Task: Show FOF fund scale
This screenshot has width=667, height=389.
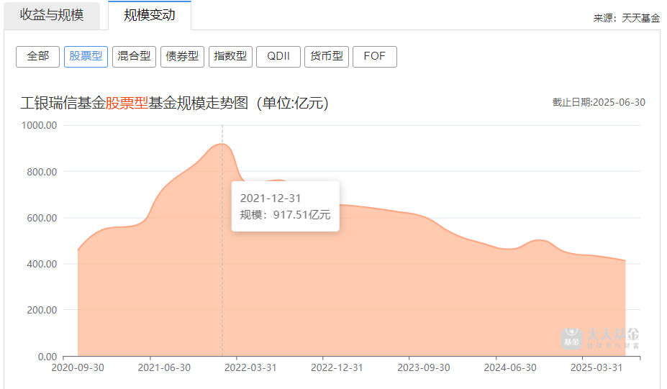Action: (x=375, y=57)
